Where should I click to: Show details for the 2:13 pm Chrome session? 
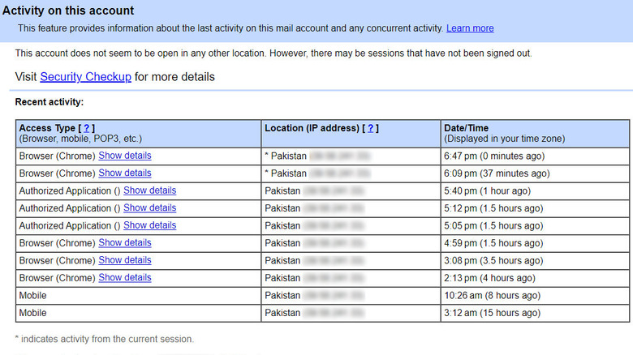point(125,277)
